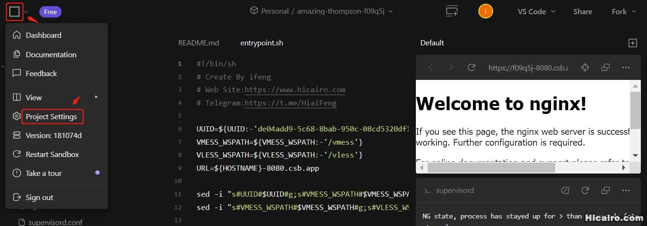
Task: Click preview vertical scrollbar up arrow
Action: click(635, 86)
